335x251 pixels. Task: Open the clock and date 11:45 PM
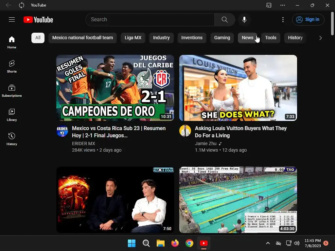pos(312,243)
